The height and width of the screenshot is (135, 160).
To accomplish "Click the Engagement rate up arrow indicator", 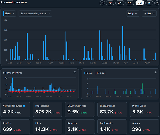I will pos(81,113).
